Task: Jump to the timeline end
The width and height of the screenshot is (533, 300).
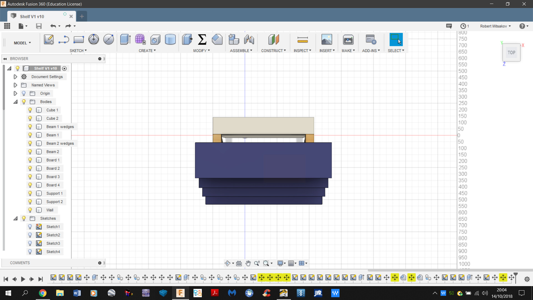Action: tap(41, 279)
